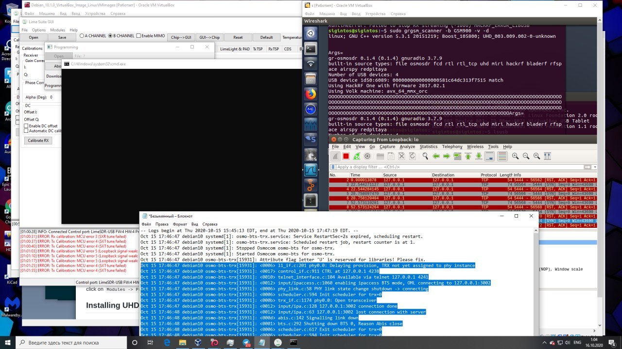Go to first packet in Wireshark
Image resolution: width=622 pixels, height=349 pixels.
[468, 156]
